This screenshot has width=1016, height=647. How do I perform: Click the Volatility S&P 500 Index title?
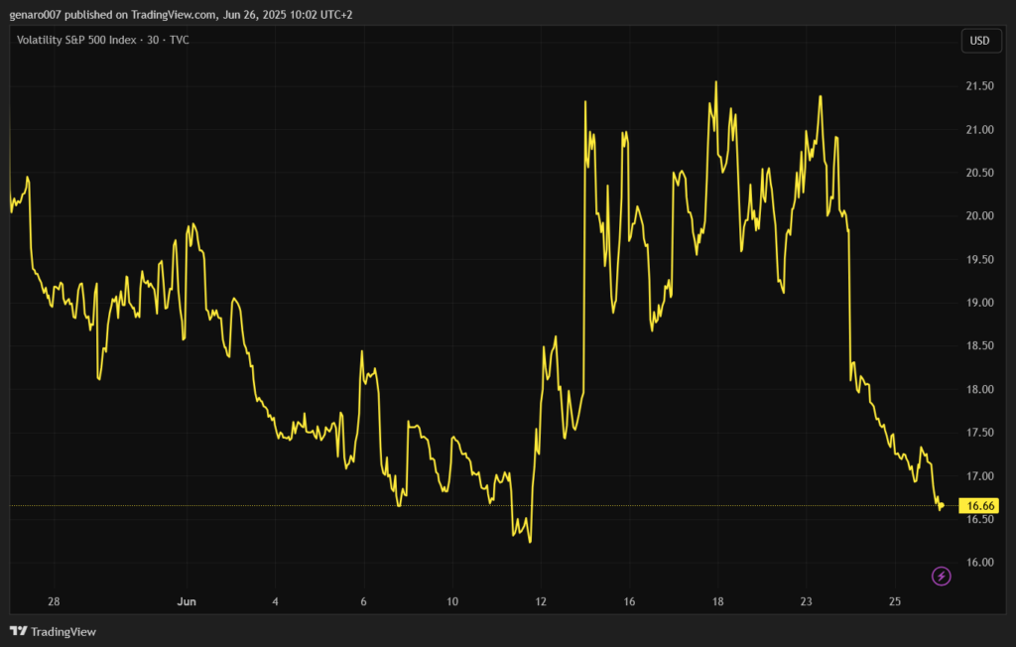pos(79,40)
